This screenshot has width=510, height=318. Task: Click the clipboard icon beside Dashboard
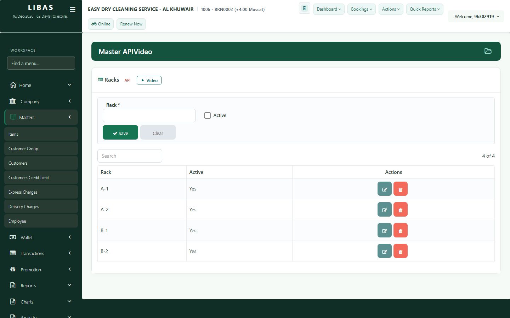pos(305,8)
